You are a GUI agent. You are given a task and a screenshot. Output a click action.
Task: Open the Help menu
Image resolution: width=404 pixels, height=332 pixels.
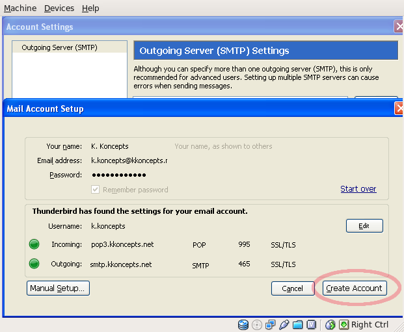tap(90, 8)
